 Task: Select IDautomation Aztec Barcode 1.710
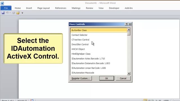[99, 59]
